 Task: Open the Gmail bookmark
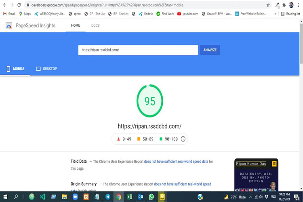pyautogui.click(x=9, y=14)
